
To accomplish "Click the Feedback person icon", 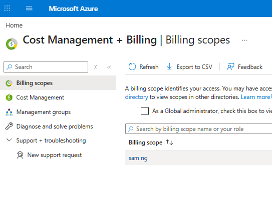I will click(230, 67).
